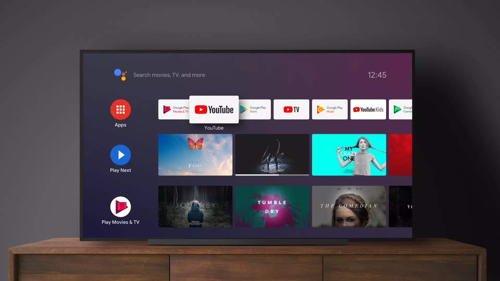
Task: Select My Crazy One thumbnail
Action: [349, 154]
